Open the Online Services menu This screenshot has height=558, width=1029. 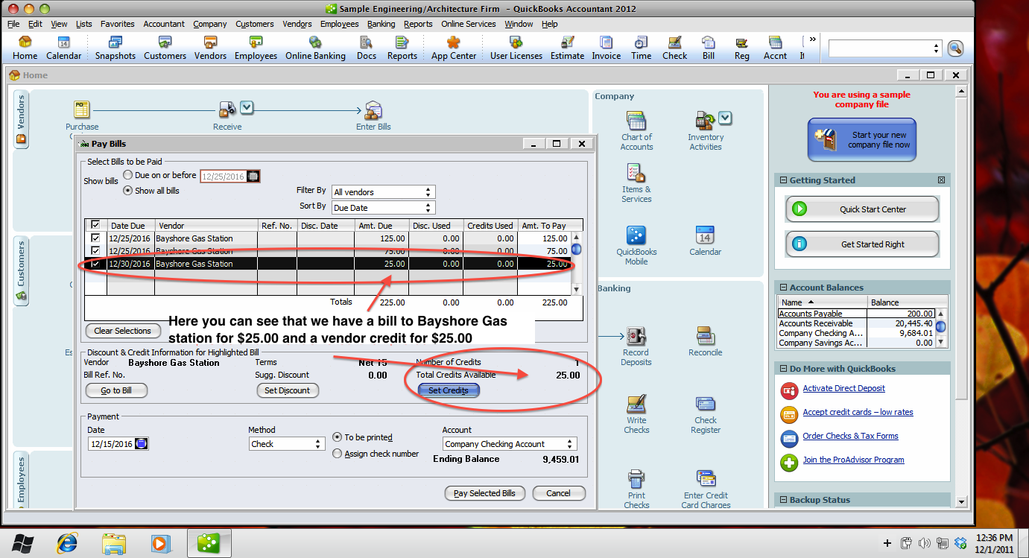click(x=469, y=24)
